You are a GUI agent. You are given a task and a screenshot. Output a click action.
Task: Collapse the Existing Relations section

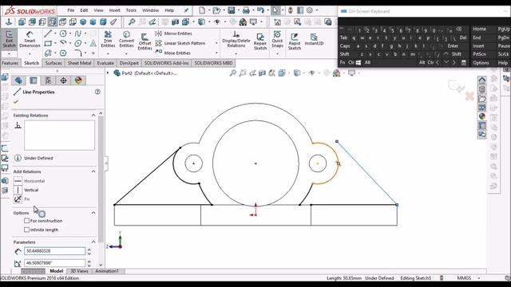[x=93, y=115]
